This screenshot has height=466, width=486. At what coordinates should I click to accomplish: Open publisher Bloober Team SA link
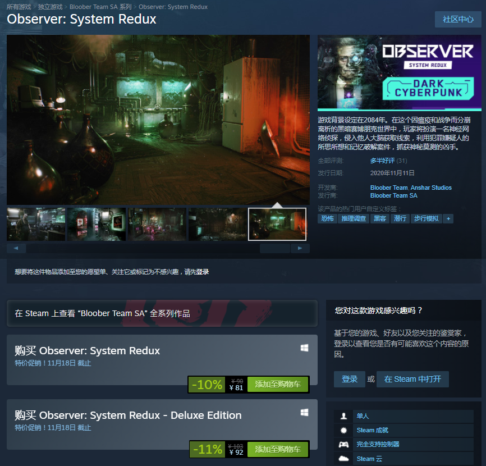pyautogui.click(x=393, y=195)
